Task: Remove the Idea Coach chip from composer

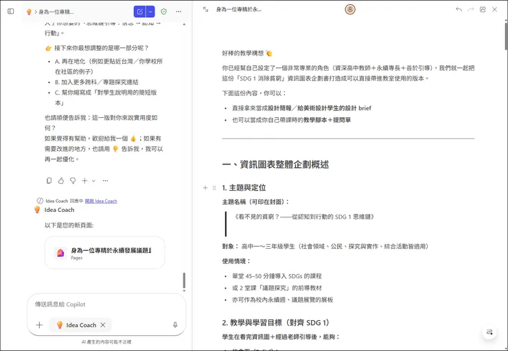Action: pyautogui.click(x=103, y=325)
